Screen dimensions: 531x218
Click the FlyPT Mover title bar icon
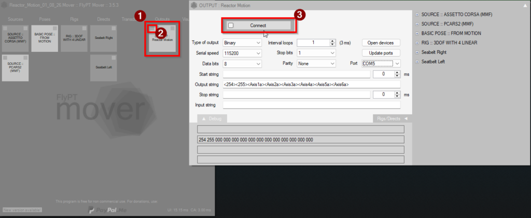point(4,5)
